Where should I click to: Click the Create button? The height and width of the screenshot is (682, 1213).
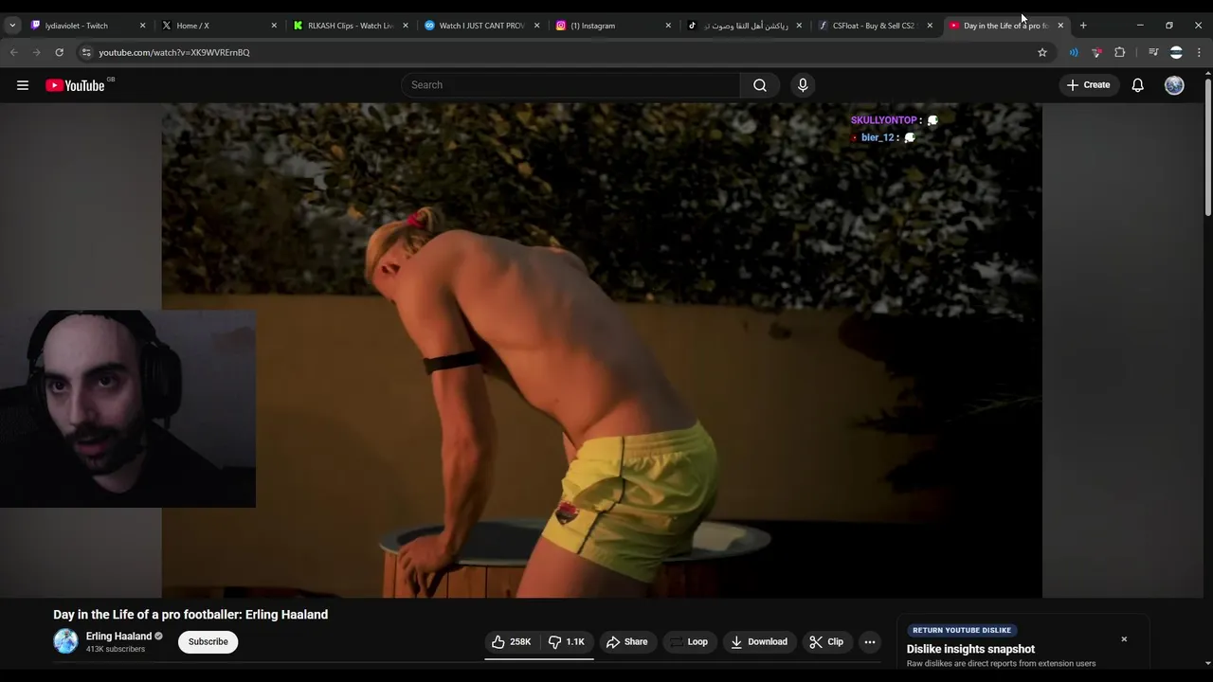(1088, 85)
